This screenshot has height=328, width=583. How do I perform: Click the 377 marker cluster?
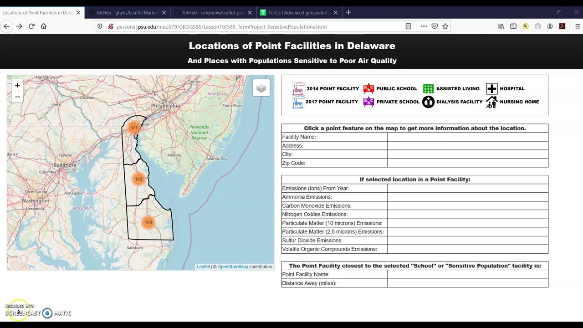click(x=133, y=128)
